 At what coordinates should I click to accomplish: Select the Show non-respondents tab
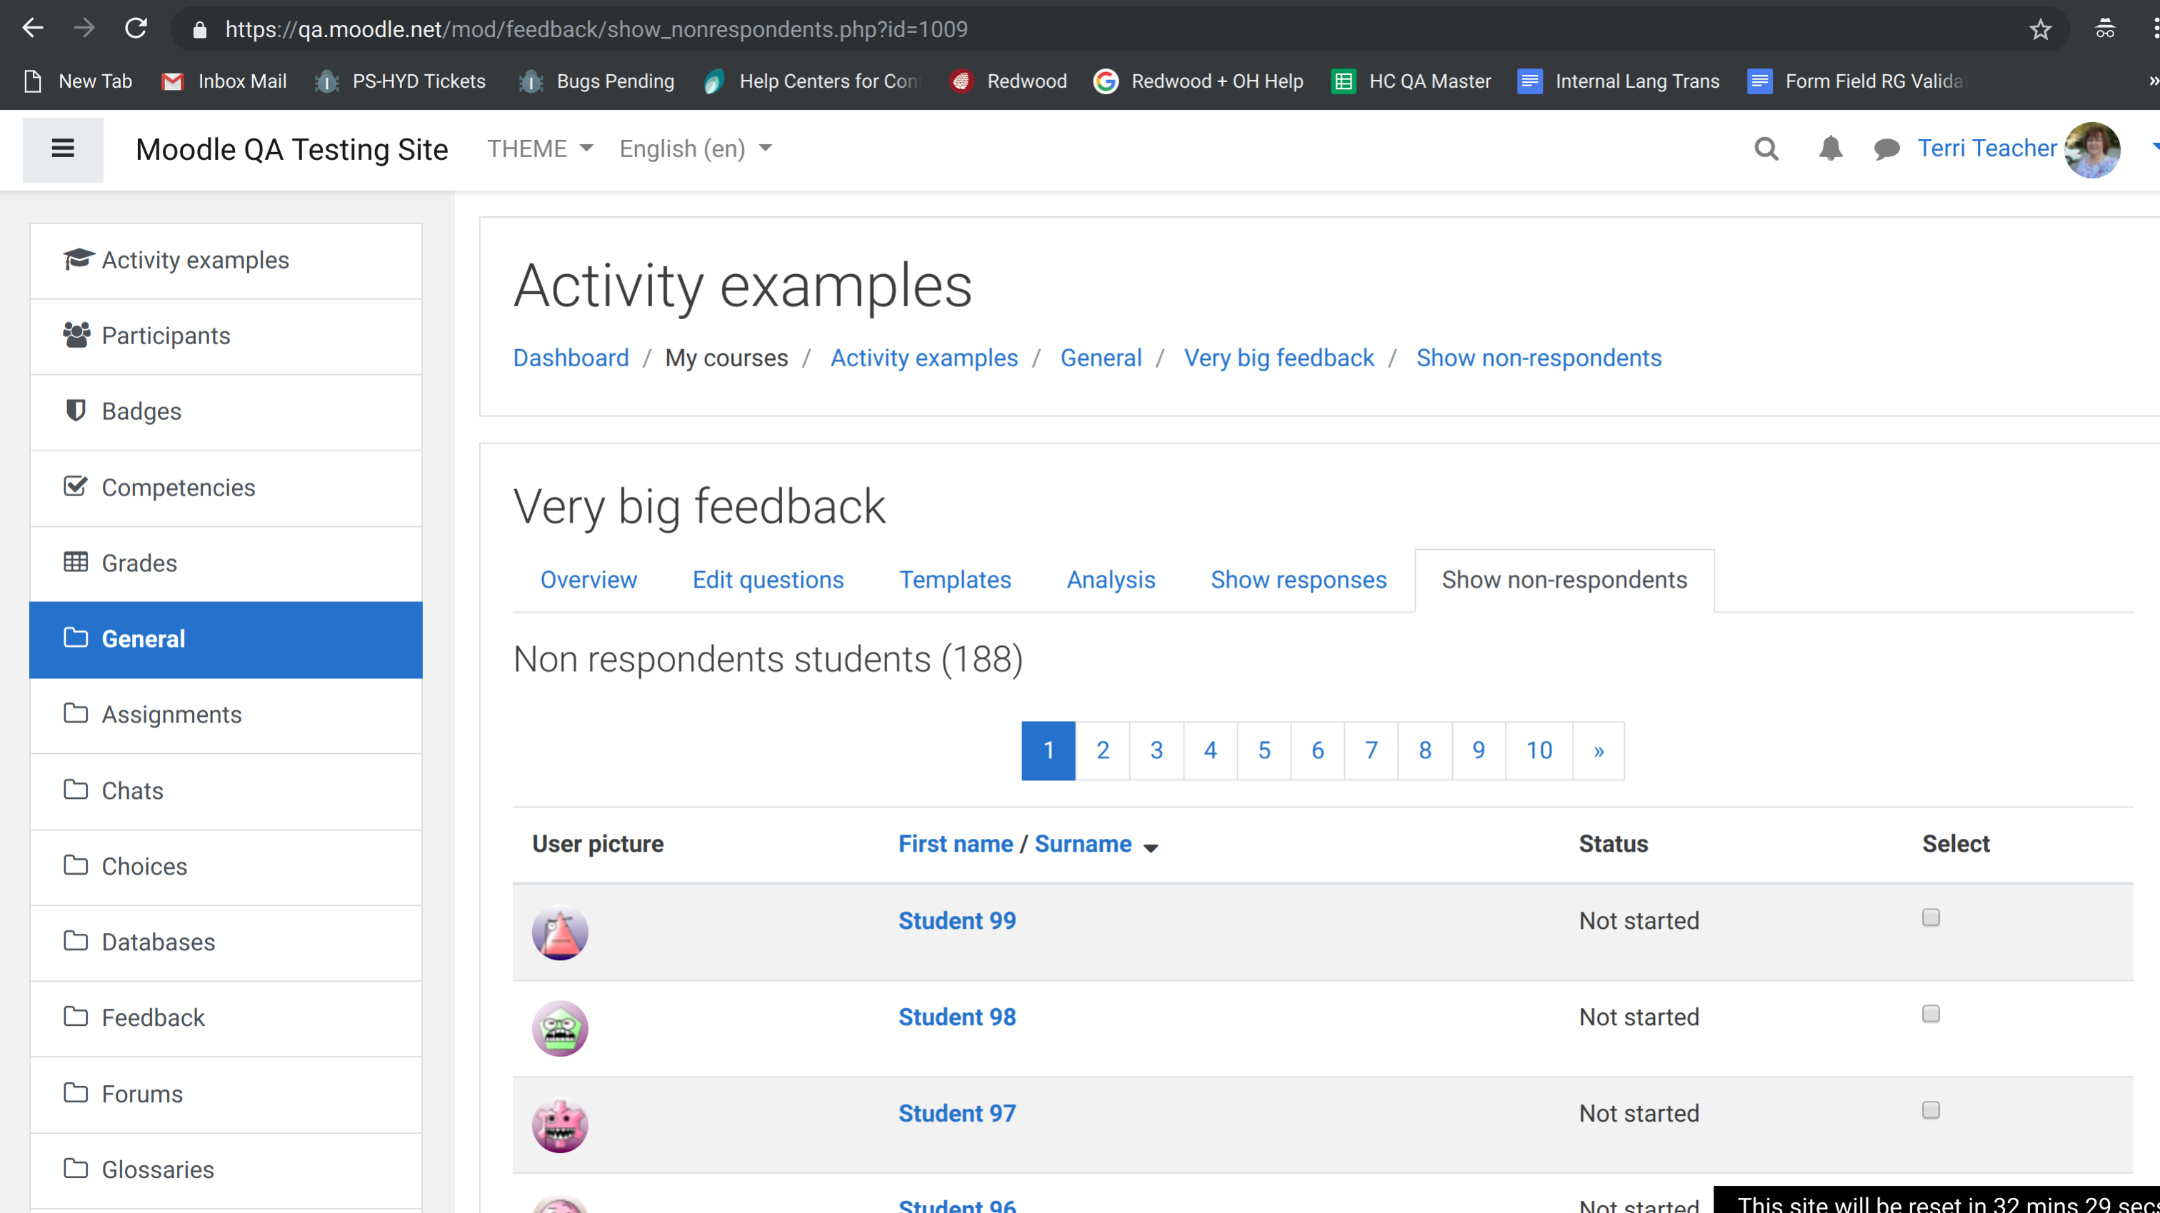(x=1565, y=580)
